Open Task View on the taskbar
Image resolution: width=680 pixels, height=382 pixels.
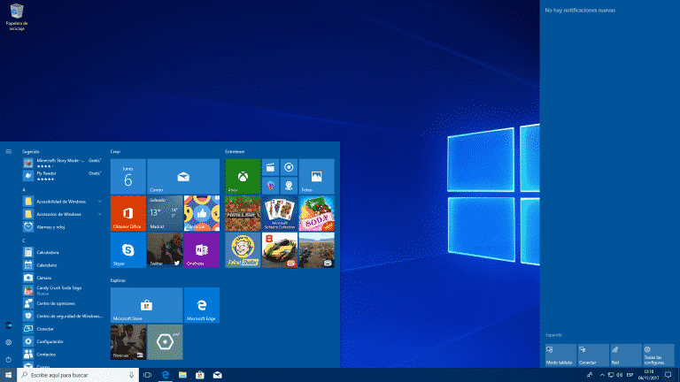pos(148,375)
